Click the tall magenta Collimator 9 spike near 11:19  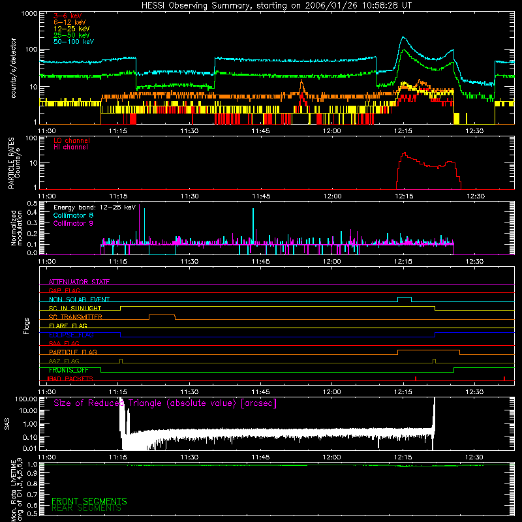tap(139, 223)
